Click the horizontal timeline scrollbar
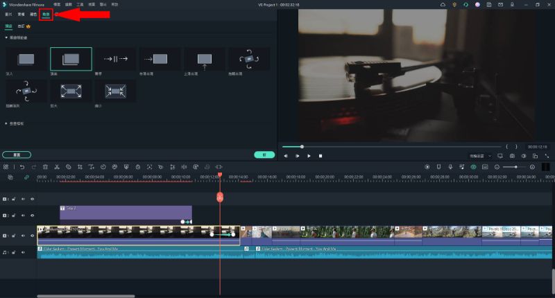The width and height of the screenshot is (555, 298). coord(86,296)
